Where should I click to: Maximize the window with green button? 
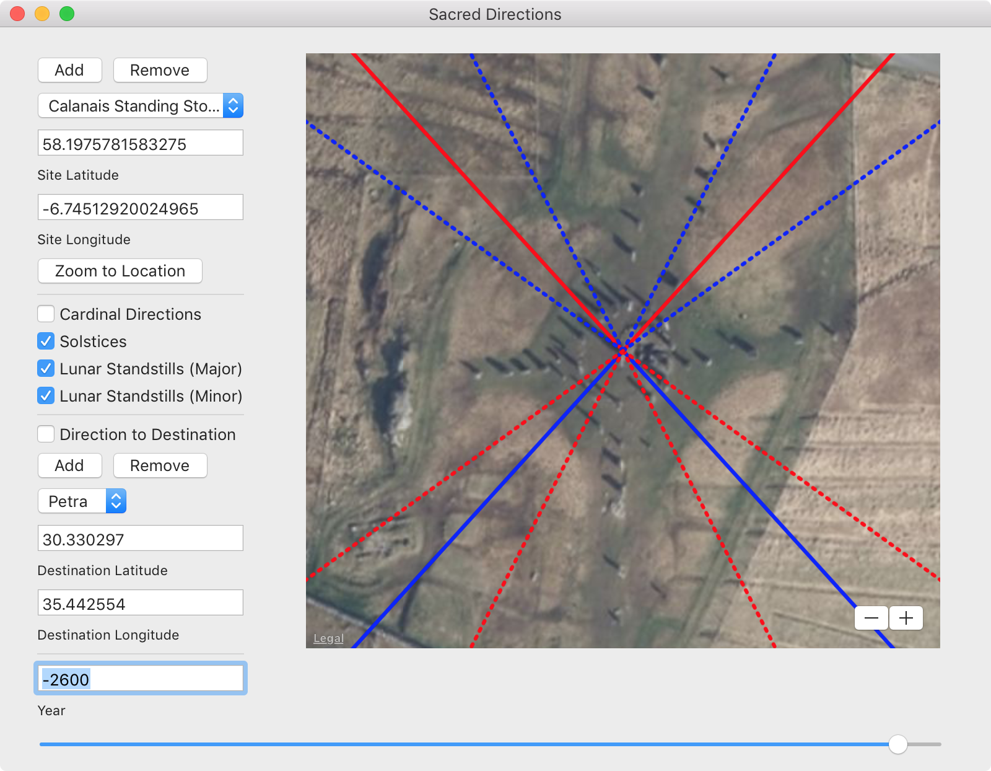67,14
